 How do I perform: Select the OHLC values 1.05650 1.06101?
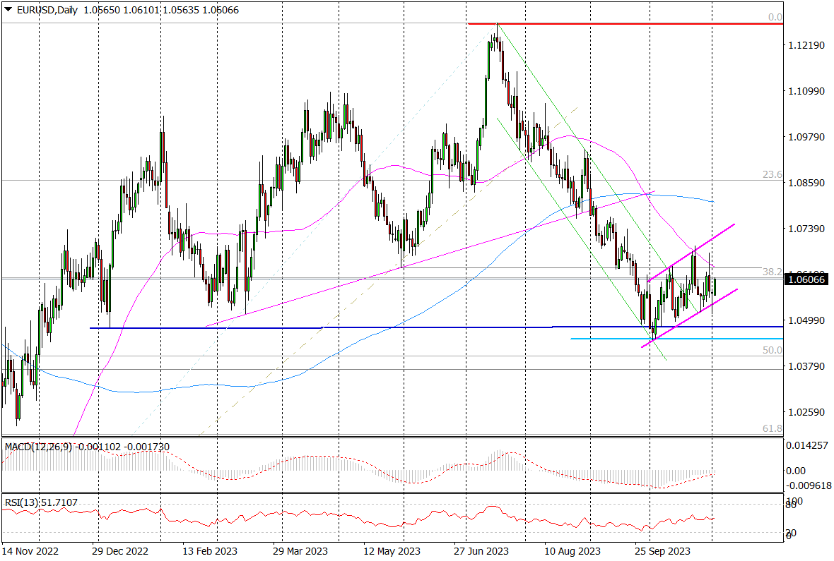122,10
